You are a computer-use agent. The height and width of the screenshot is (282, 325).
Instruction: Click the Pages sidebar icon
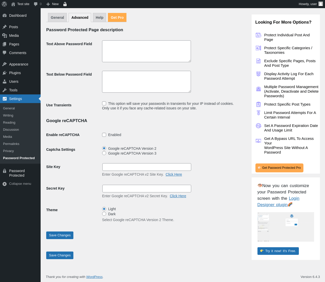pyautogui.click(x=5, y=44)
